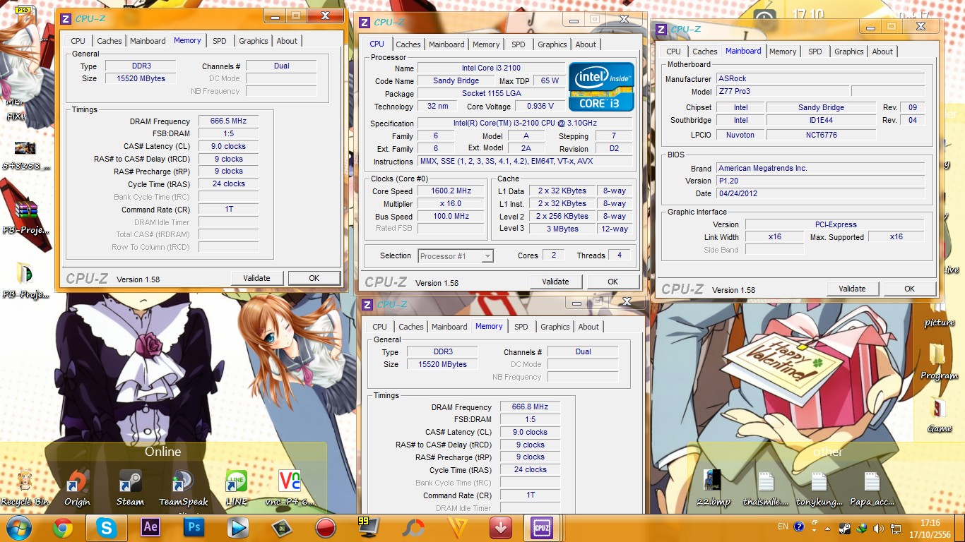Open the yellow V icon on the taskbar
The height and width of the screenshot is (542, 965).
click(457, 527)
